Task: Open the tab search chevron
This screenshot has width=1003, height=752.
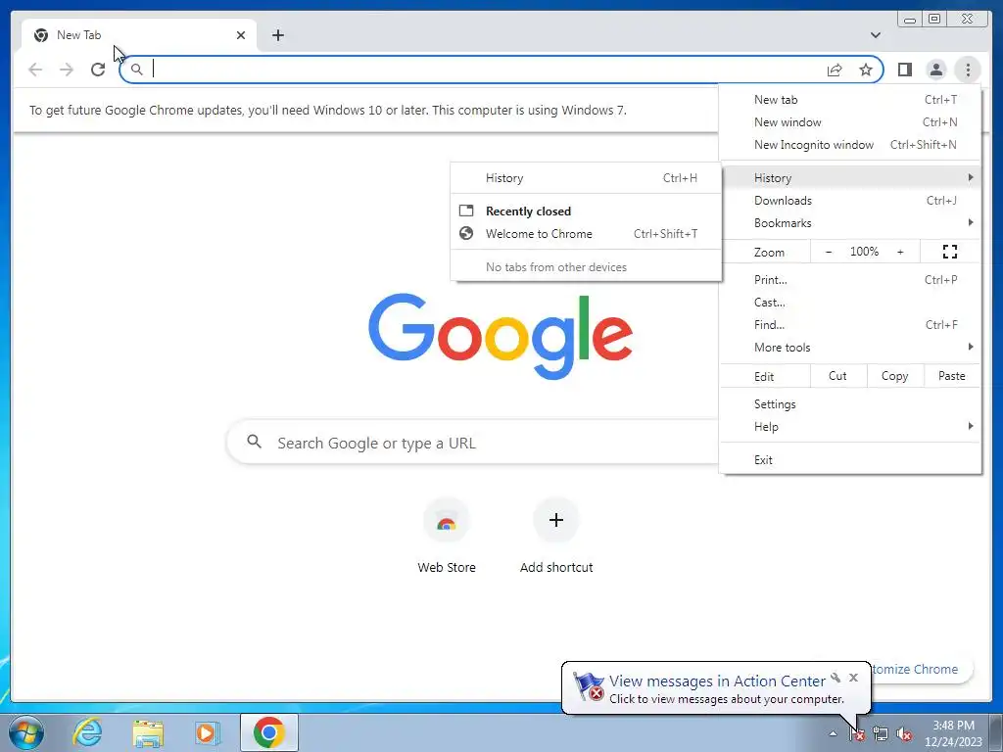Action: pos(875,35)
